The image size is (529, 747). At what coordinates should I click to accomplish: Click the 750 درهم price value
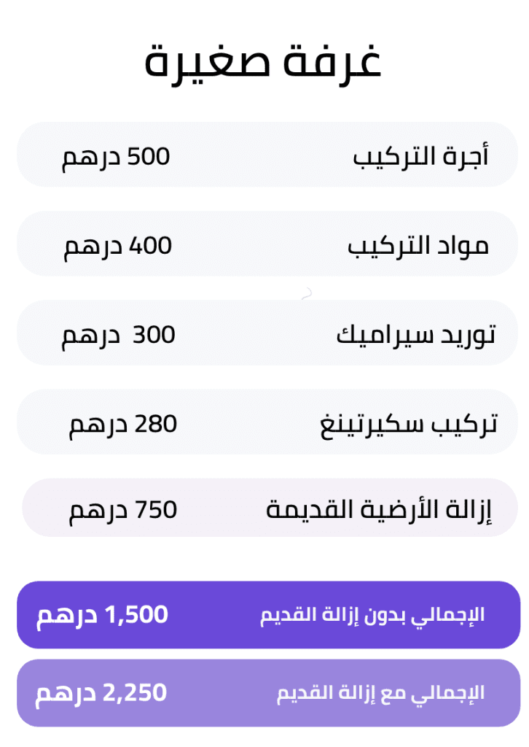tap(123, 510)
